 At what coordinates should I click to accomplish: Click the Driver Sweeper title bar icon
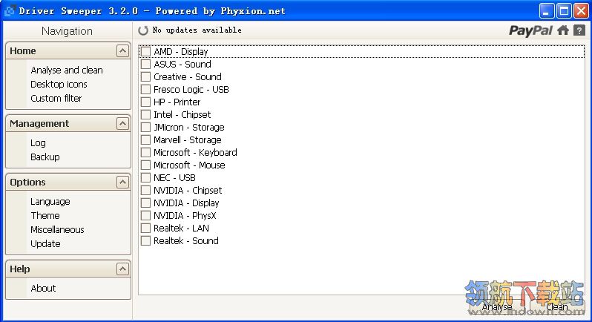tap(10, 10)
